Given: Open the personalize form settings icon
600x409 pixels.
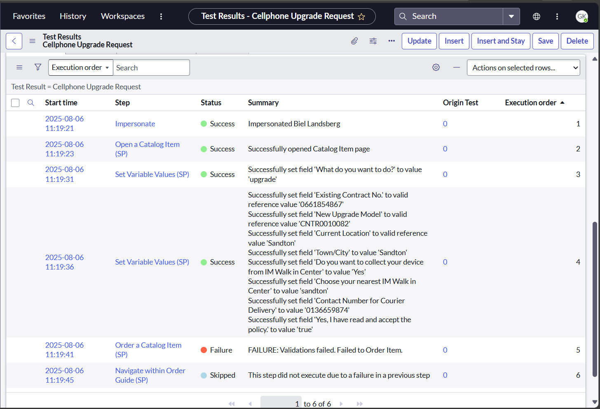Looking at the screenshot, I should click(373, 41).
